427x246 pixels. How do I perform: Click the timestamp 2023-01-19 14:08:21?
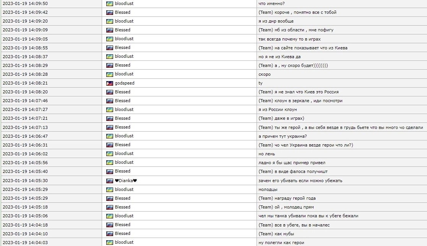[x=25, y=83]
